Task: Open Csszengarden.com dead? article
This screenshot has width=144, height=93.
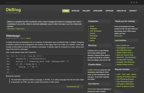Action: point(125,48)
